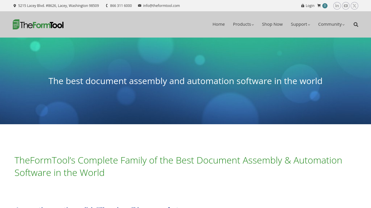Click the cart item count badge
Image resolution: width=371 pixels, height=208 pixels.
click(325, 6)
